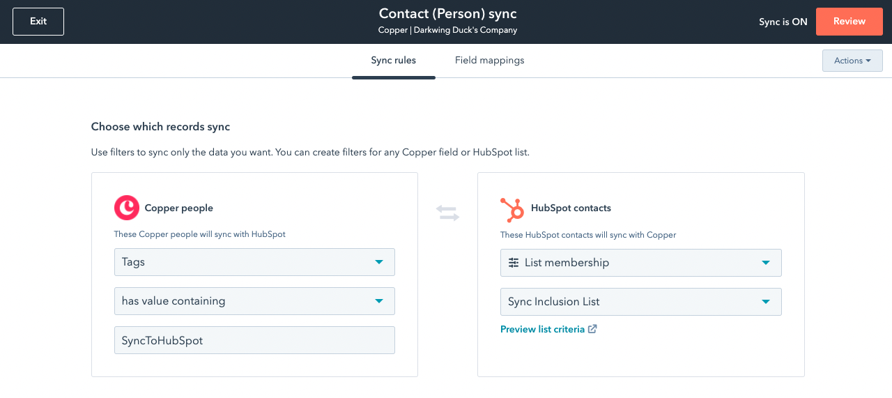Viewport: 892px width, 398px height.
Task: Click the orange Review button
Action: [x=849, y=22]
